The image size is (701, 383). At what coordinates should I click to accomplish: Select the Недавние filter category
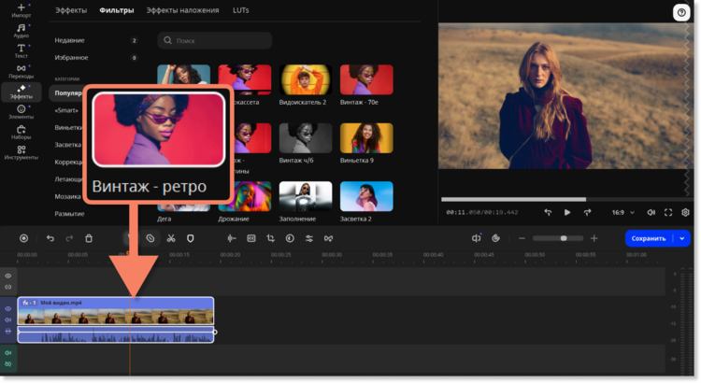[x=69, y=41]
